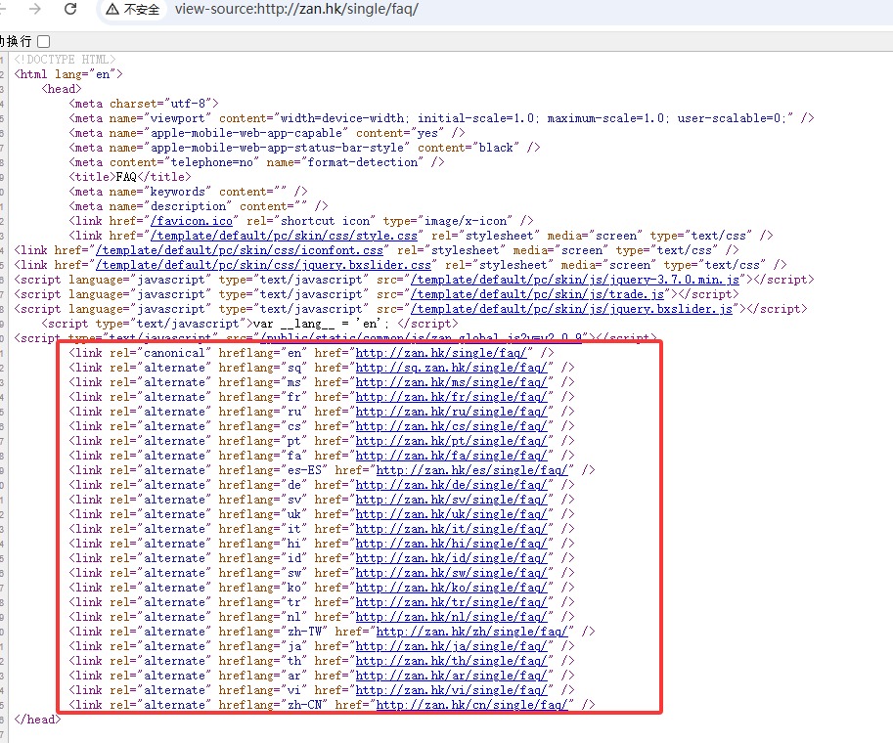Screen dimensions: 893x743
Task: Open the /pt/single/faq/ alternate link
Action: pos(451,441)
